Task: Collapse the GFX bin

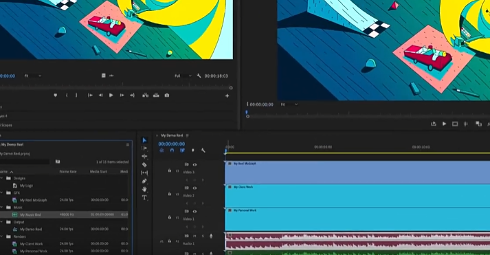Action: [x=1, y=193]
